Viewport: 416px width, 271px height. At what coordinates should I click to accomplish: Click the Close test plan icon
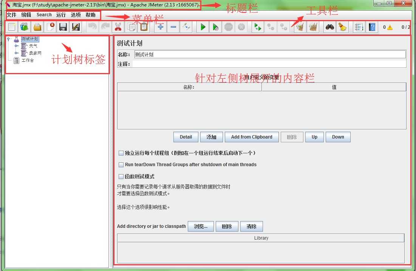click(50, 27)
